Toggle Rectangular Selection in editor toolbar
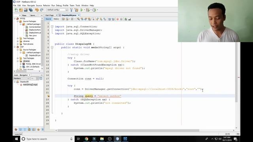The image size is (253, 142). click(93, 19)
